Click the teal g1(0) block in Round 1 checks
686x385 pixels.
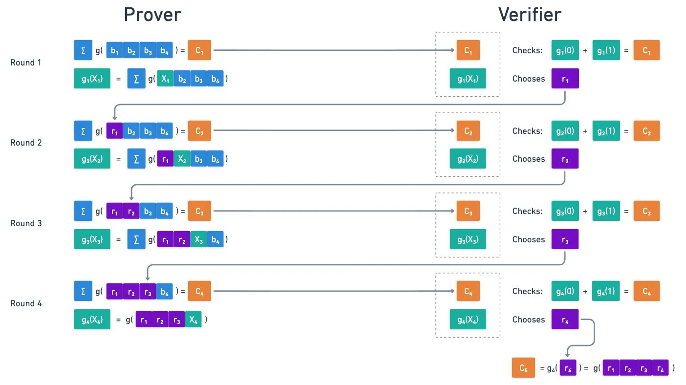[565, 50]
